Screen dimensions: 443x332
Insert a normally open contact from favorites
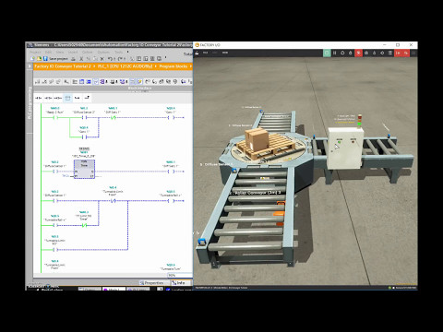point(38,98)
